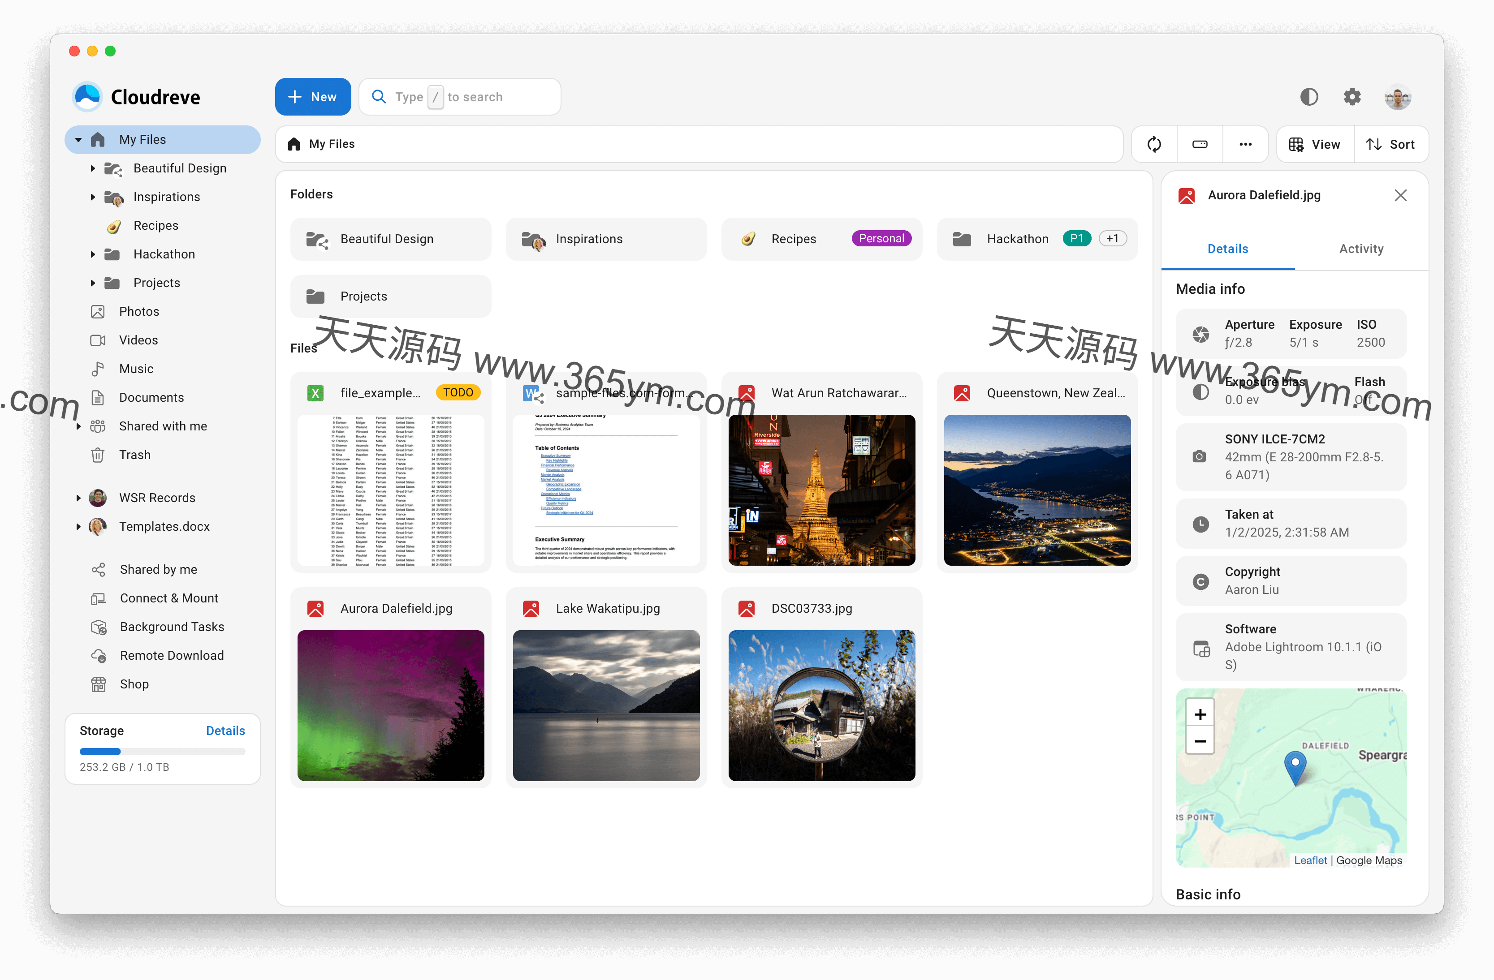Click My Files home breadcrumb

(321, 144)
